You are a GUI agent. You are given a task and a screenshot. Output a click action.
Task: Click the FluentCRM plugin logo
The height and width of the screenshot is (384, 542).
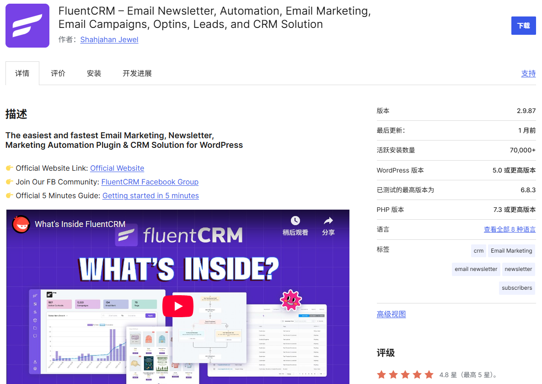27,26
